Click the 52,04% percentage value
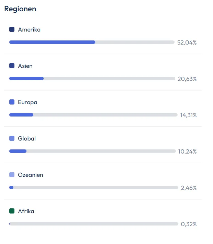Image resolution: width=213 pixels, height=244 pixels. pos(187,42)
